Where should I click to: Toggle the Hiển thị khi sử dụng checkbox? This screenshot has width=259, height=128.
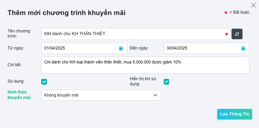166,82
